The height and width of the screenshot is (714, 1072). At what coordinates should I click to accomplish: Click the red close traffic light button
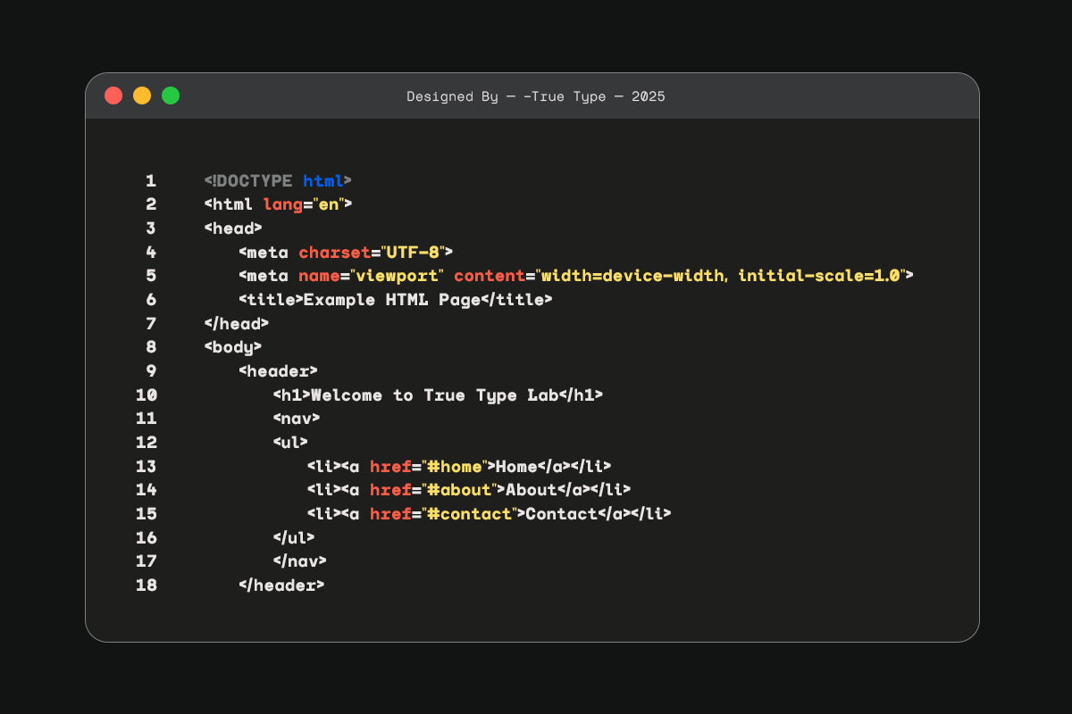point(113,95)
